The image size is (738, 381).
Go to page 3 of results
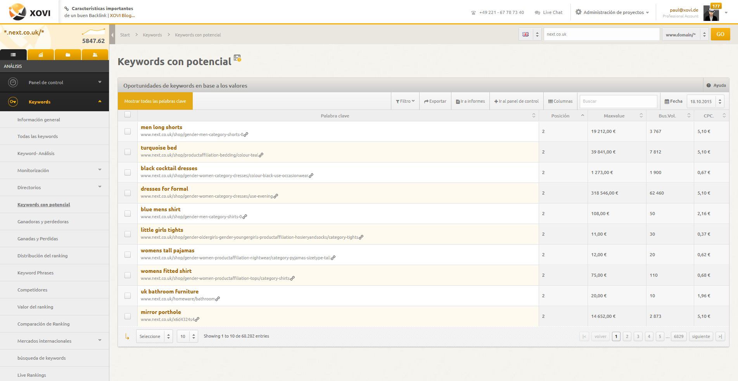point(638,336)
